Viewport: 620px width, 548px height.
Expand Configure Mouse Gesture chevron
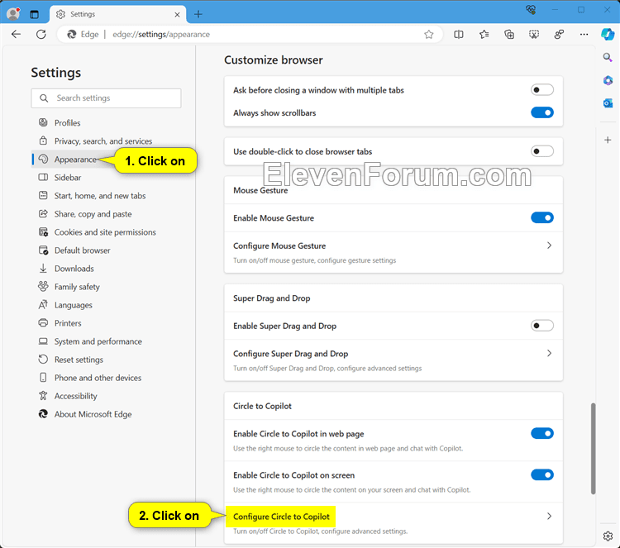549,245
